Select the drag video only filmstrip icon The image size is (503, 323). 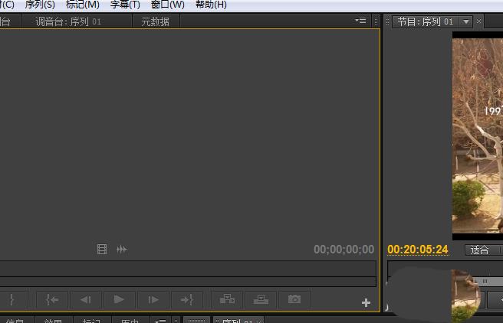(x=102, y=249)
